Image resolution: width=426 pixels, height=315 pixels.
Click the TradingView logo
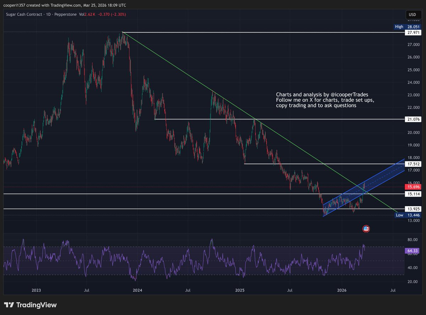pyautogui.click(x=31, y=305)
